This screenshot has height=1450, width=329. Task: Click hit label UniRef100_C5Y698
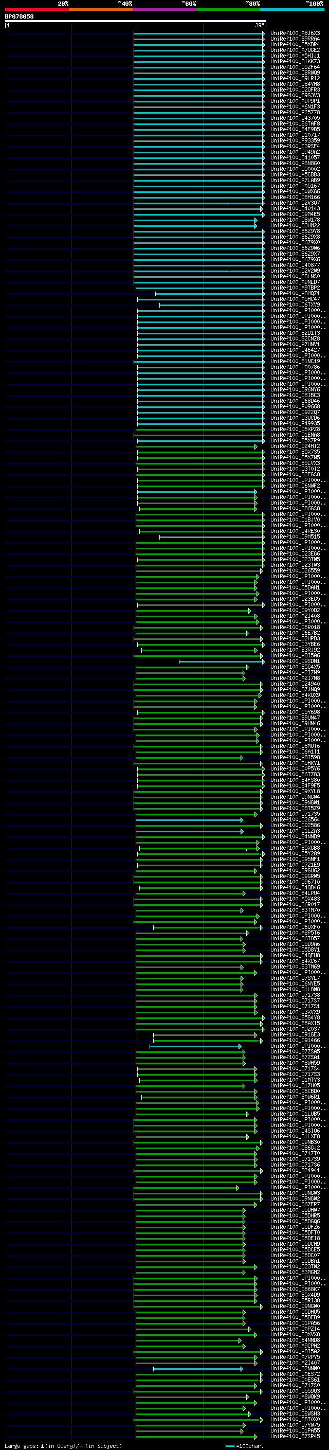tap(295, 712)
